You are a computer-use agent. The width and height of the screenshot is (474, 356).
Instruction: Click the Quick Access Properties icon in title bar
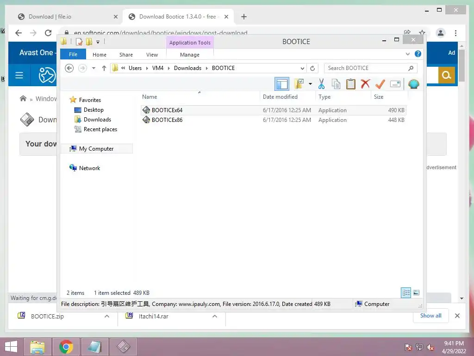(x=79, y=42)
